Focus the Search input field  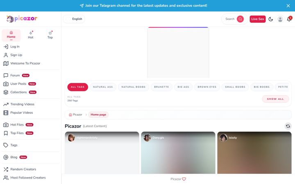click(230, 19)
